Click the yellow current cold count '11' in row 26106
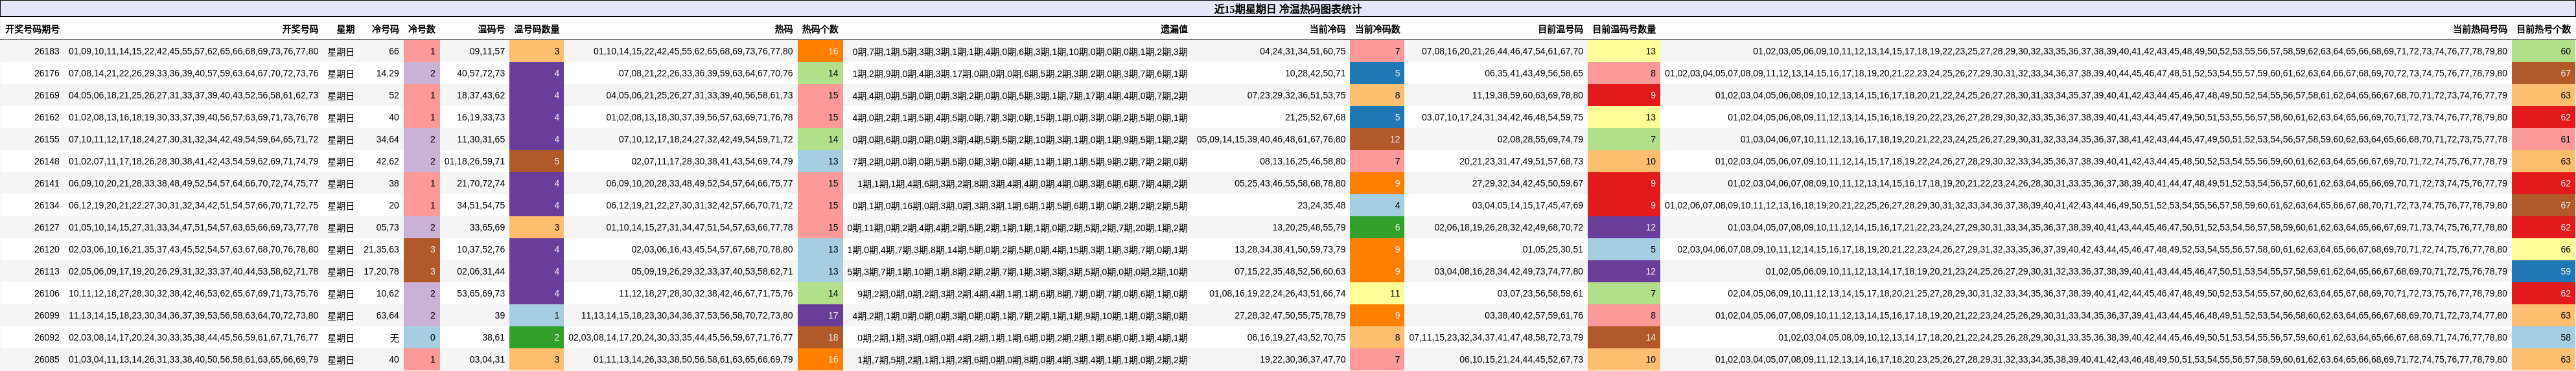Image resolution: width=2576 pixels, height=371 pixels. click(1377, 293)
